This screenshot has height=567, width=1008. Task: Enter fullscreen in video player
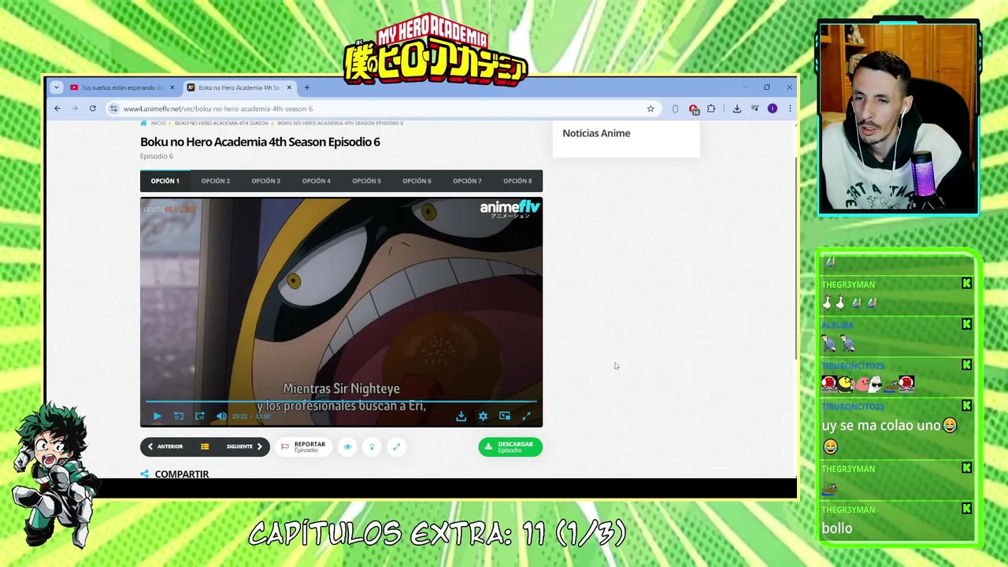[x=526, y=416]
